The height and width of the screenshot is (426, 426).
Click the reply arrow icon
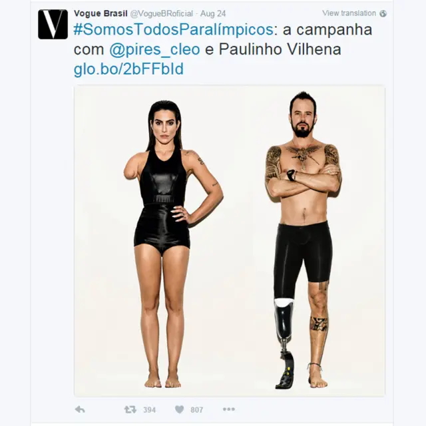point(80,409)
